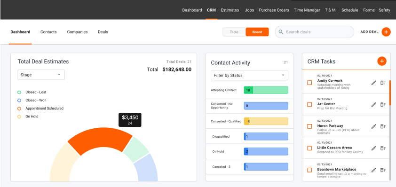Delete the Huron Parkway task
The image size is (396, 187).
[383, 126]
